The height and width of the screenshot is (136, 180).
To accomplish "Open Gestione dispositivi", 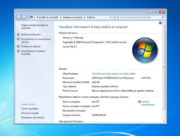I will pyautogui.click(x=31, y=34).
